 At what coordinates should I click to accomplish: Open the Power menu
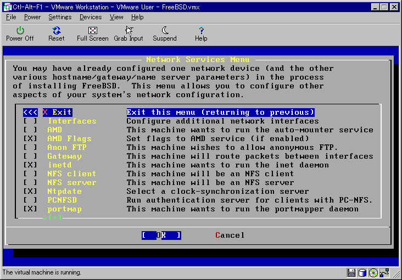[x=32, y=17]
